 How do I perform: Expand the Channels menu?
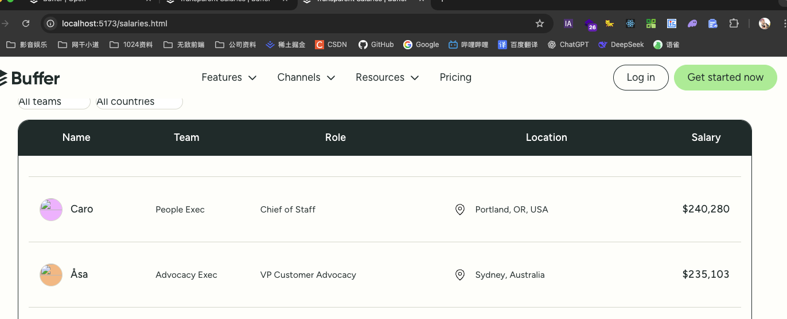pyautogui.click(x=306, y=77)
